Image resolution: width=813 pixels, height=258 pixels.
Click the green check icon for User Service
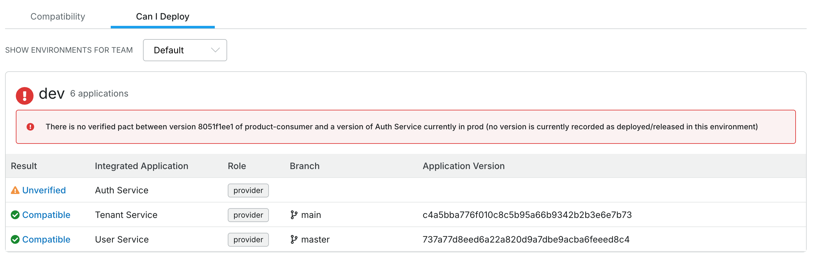tap(15, 239)
